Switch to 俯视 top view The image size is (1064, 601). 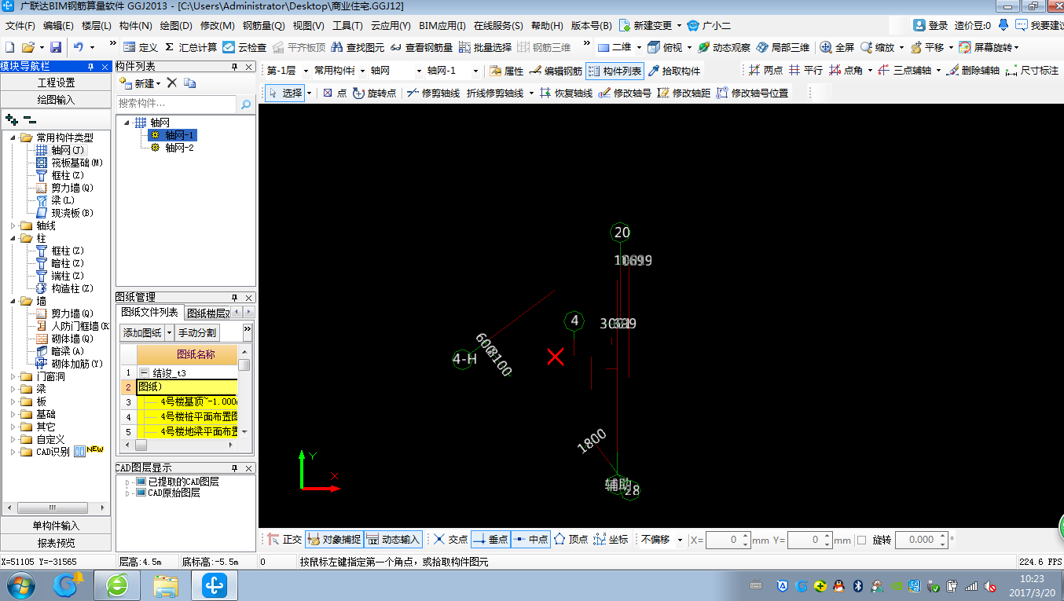(x=666, y=47)
